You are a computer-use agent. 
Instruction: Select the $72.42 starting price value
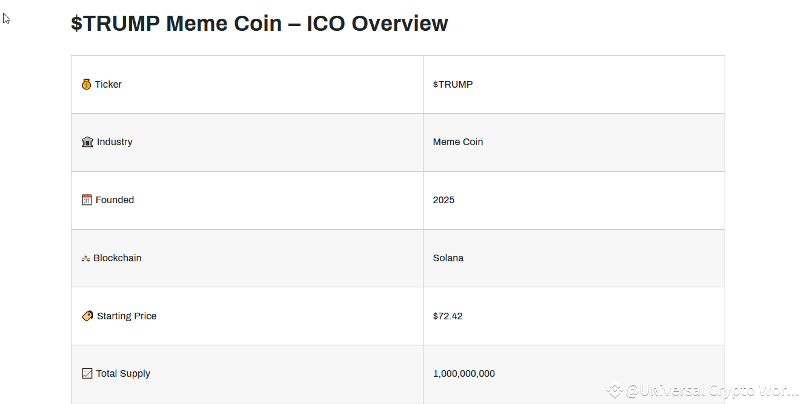448,316
